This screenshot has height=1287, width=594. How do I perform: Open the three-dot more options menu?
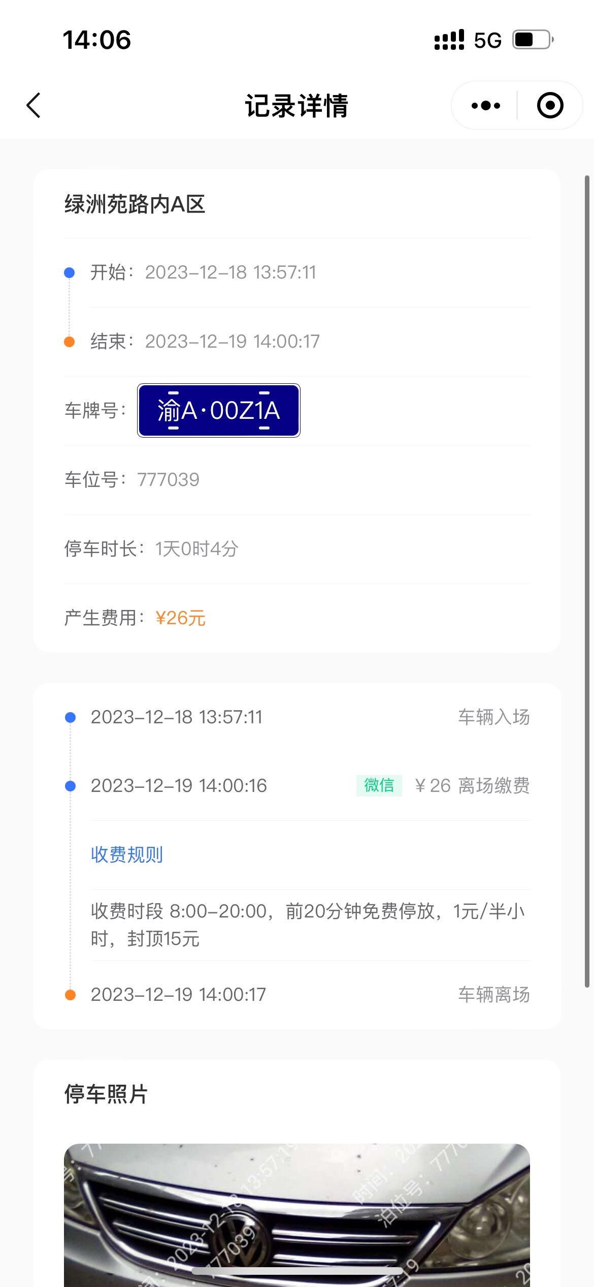pyautogui.click(x=485, y=106)
